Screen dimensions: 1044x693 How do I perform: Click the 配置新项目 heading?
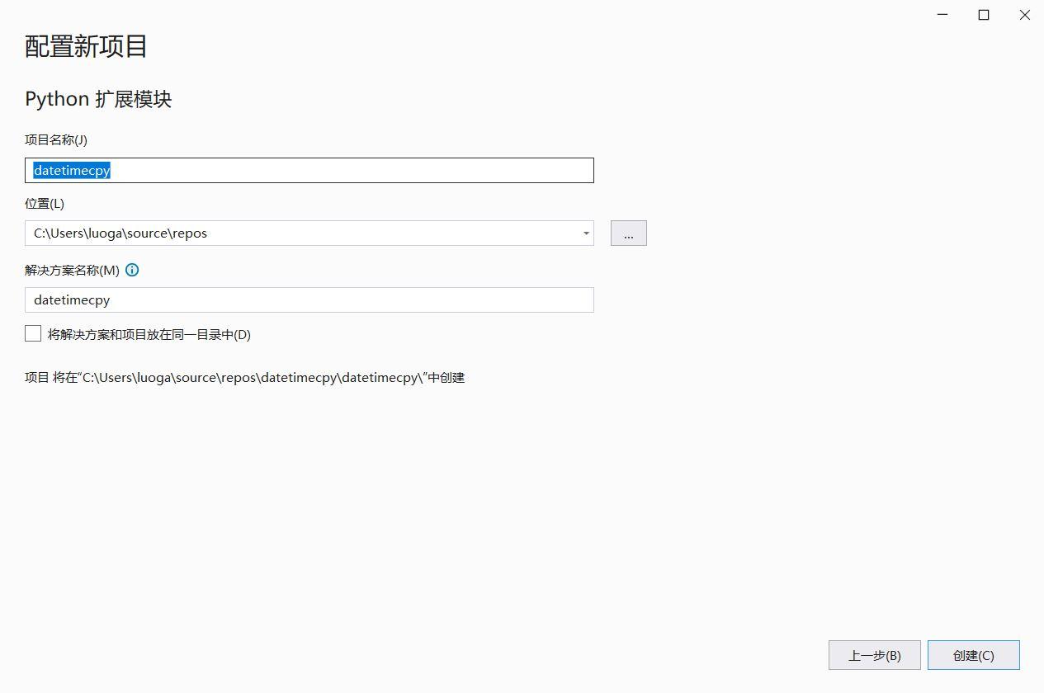86,46
